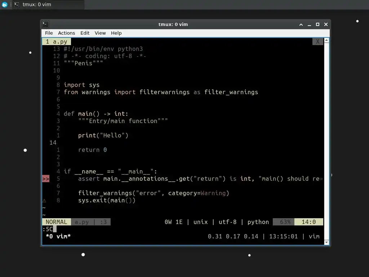The height and width of the screenshot is (277, 369).
Task: Click the assert main.__annotations__ line
Action: (x=200, y=179)
